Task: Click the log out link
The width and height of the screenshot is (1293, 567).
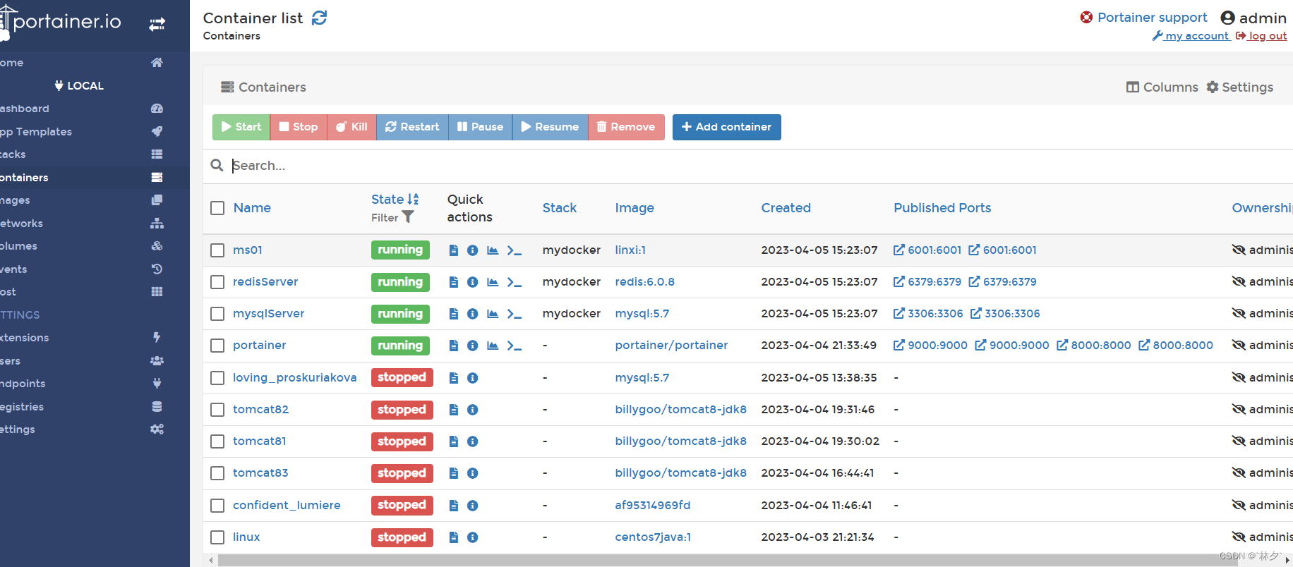Action: [1261, 36]
